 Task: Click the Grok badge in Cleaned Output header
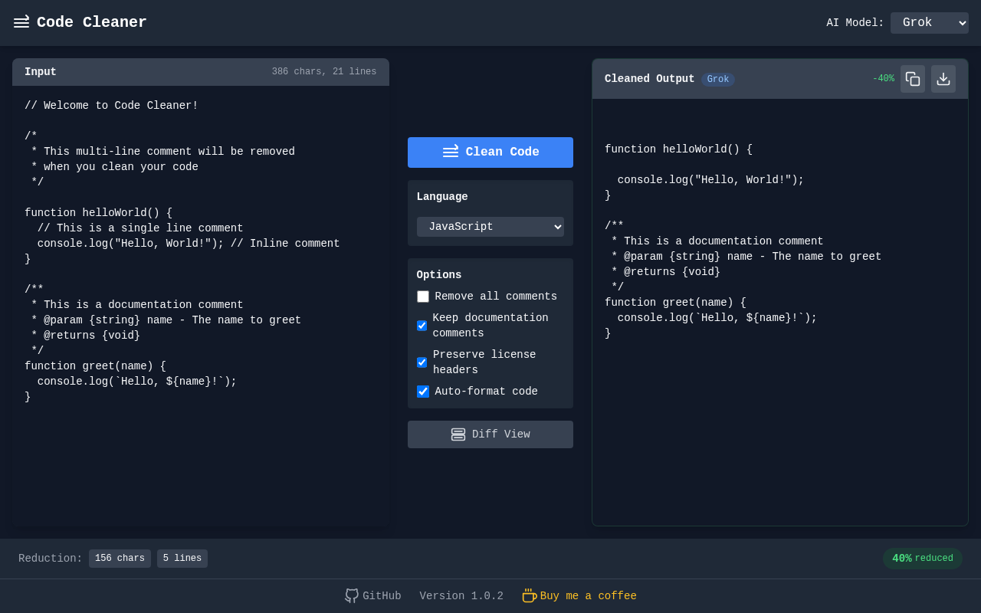pyautogui.click(x=717, y=79)
